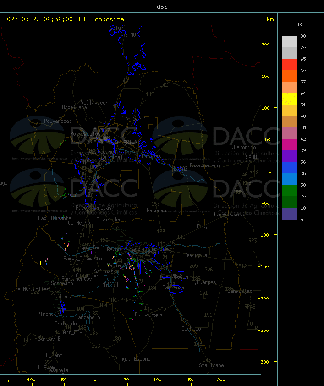
Task: Pick the bright yellow 51–54 dBZ swatch
Action: (289, 99)
